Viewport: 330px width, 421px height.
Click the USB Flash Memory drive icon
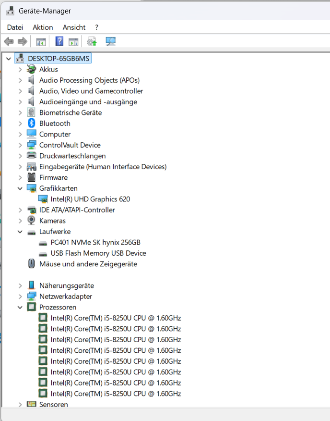coord(43,254)
